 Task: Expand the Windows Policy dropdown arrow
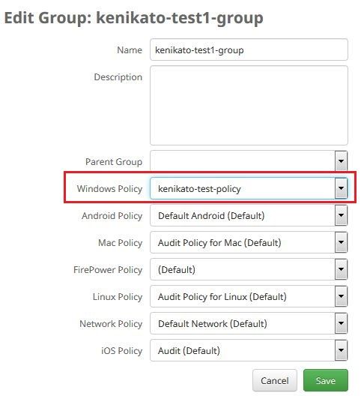point(341,188)
